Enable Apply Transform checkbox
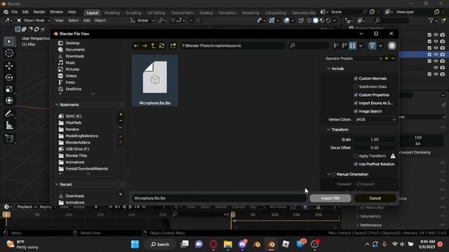This screenshot has height=252, width=449. click(356, 156)
